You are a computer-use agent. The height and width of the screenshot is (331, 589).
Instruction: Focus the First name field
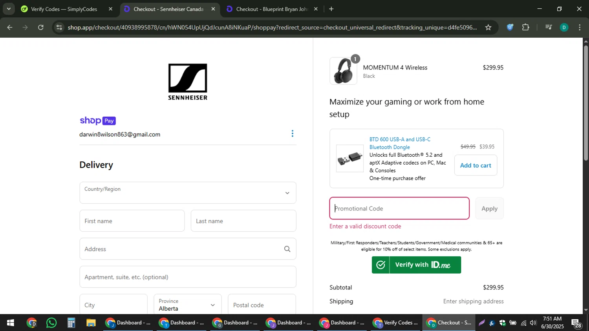click(x=132, y=221)
